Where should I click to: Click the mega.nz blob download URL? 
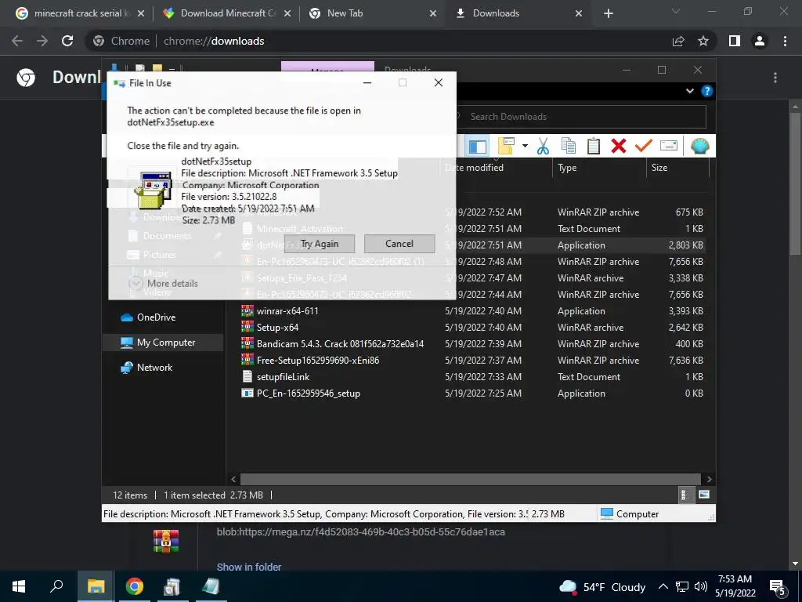click(360, 532)
